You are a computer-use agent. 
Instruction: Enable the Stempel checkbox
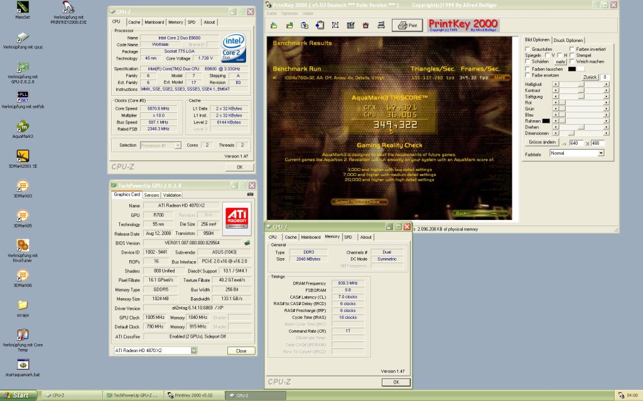pyautogui.click(x=572, y=55)
